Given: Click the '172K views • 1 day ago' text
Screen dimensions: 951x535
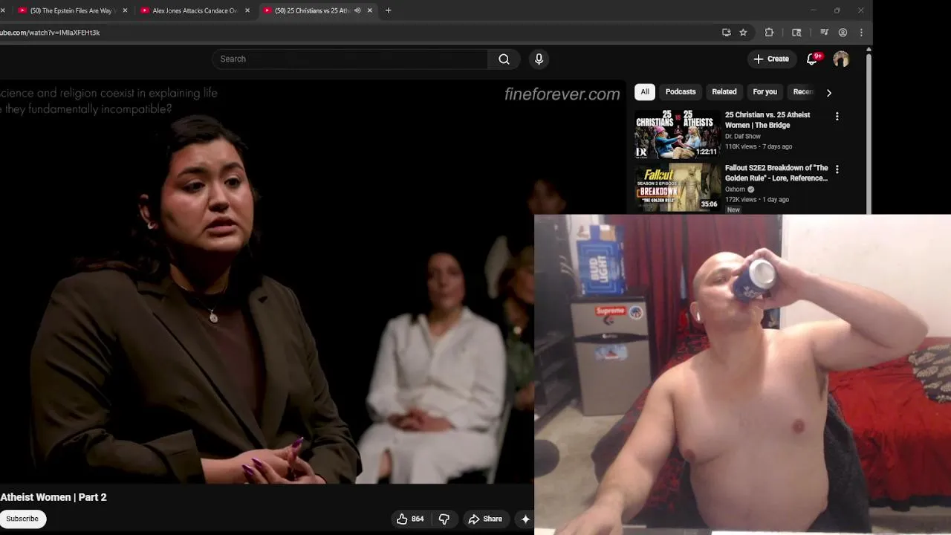Looking at the screenshot, I should 757,199.
